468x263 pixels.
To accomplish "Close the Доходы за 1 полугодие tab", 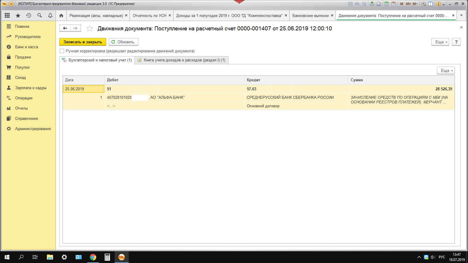I will tap(286, 15).
